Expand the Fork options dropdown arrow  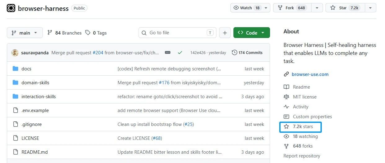click(317, 8)
